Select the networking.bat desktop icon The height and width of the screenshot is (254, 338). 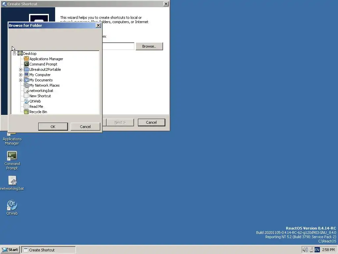[12, 181]
